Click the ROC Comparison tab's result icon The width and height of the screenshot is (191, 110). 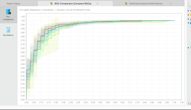[x=51, y=4]
